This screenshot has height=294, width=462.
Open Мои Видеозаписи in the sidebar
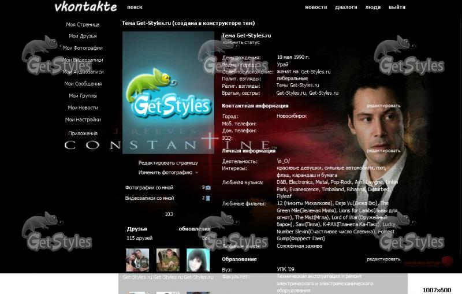83,60
